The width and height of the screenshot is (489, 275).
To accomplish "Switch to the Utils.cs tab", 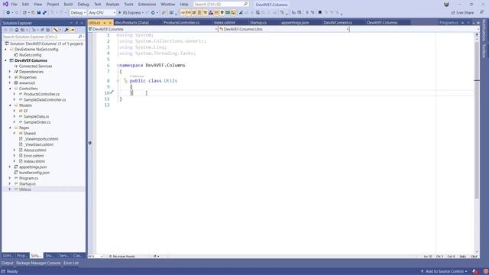I will coord(95,23).
